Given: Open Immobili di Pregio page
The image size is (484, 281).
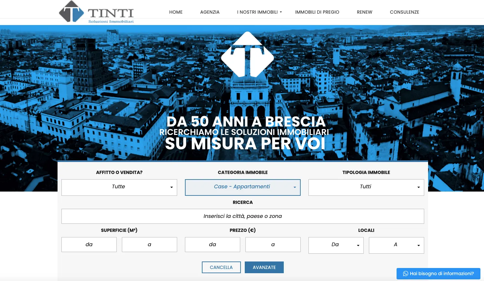Looking at the screenshot, I should [317, 12].
